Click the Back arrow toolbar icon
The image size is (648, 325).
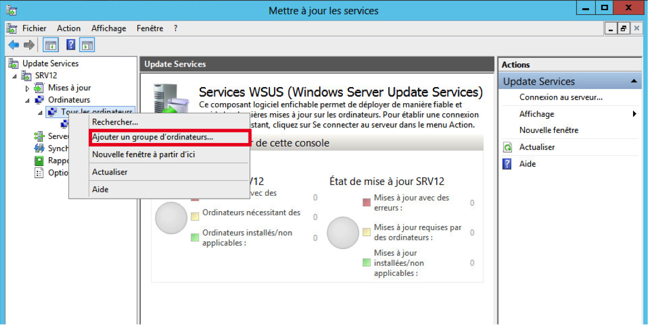[x=13, y=45]
